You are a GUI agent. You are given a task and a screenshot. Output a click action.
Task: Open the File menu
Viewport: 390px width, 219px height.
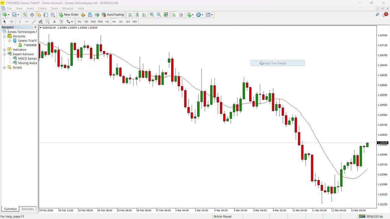click(x=9, y=9)
